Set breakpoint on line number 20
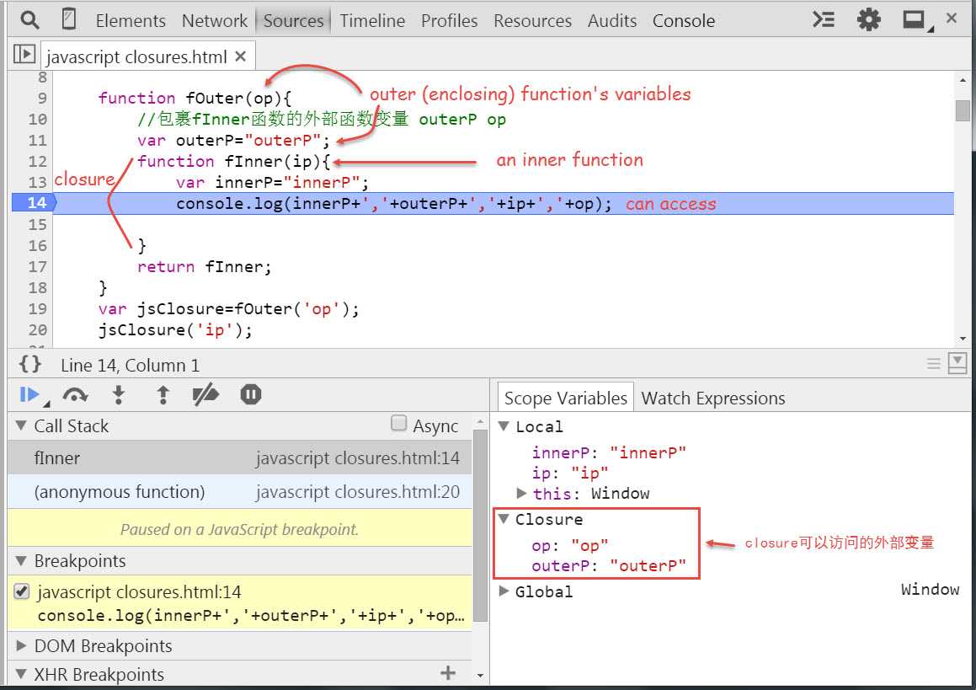976x690 pixels. [x=37, y=330]
